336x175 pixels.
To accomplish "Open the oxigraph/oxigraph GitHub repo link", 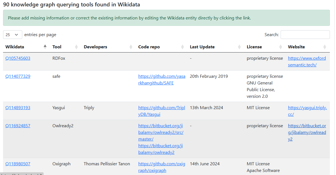I will [162, 167].
